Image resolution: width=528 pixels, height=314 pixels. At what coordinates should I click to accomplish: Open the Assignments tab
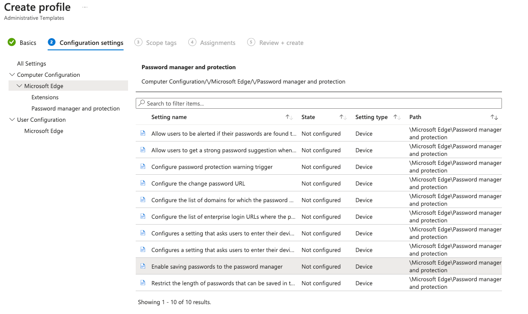coord(217,43)
